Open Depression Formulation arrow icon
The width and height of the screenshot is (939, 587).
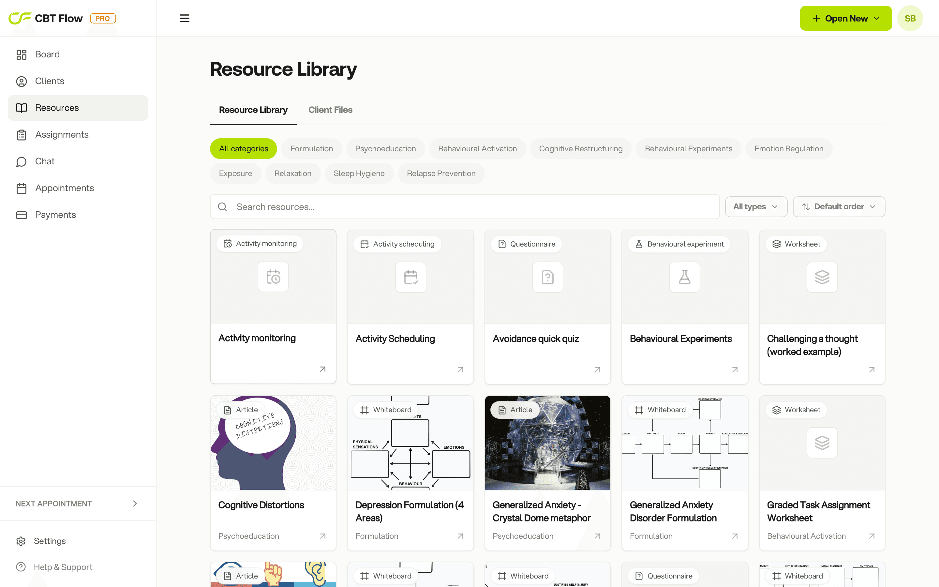point(460,536)
